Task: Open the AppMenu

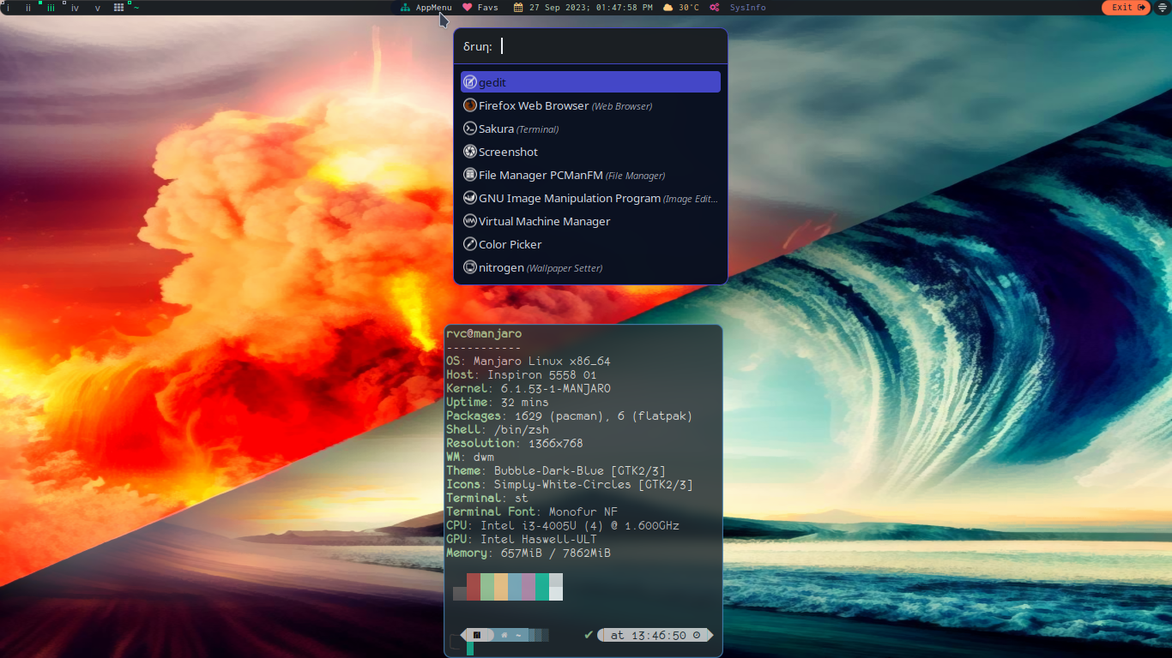Action: click(x=426, y=7)
